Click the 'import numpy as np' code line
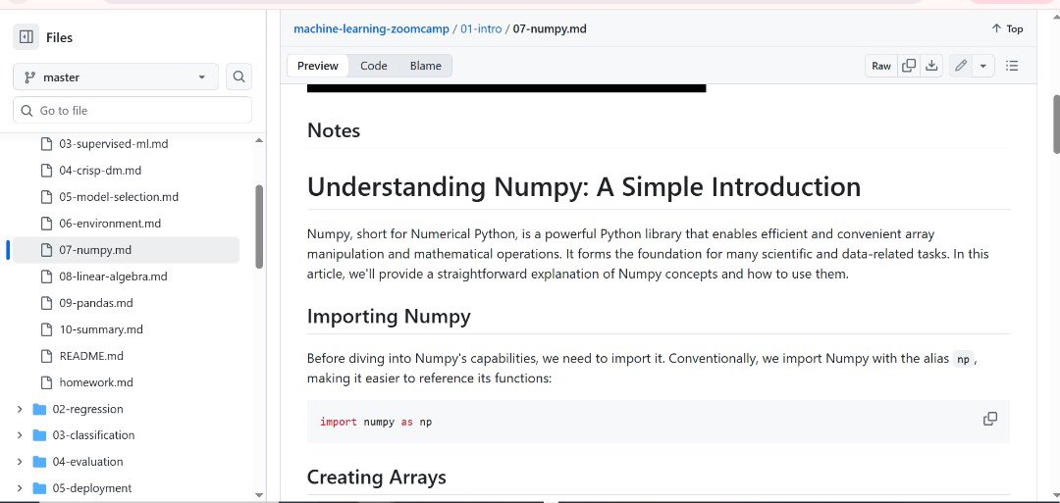The width and height of the screenshot is (1060, 503). [376, 422]
